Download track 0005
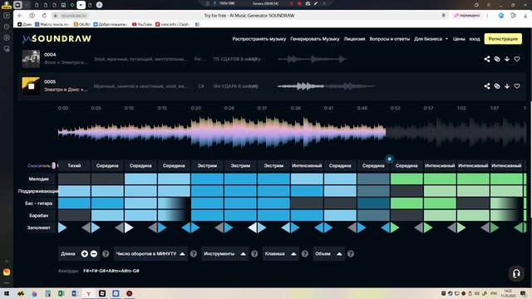532x299 pixels. (x=507, y=86)
